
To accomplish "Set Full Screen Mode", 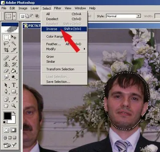I will (15, 138).
